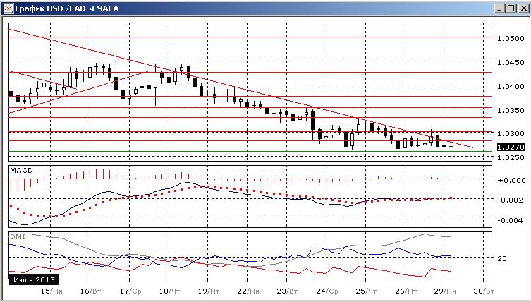Viewport: 531px width, 302px height.
Task: Click the 23/Вт date axis label
Action: tap(287, 291)
